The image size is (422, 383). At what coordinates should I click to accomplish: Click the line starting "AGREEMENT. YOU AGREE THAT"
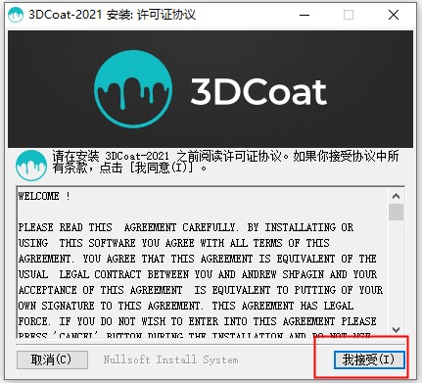point(197,259)
